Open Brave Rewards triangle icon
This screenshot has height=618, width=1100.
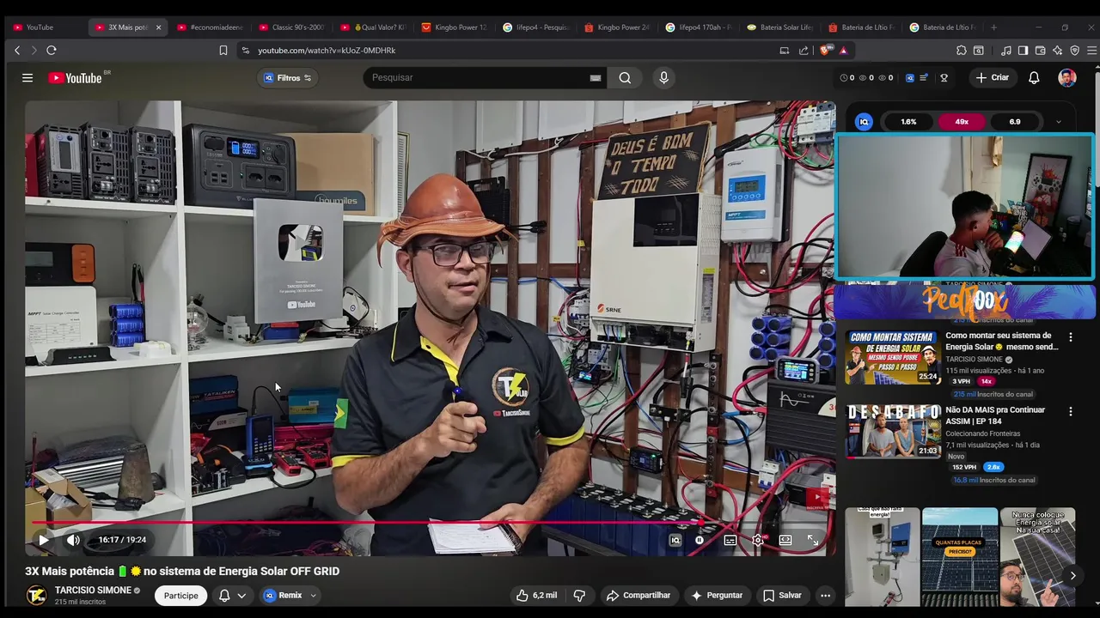coord(843,51)
